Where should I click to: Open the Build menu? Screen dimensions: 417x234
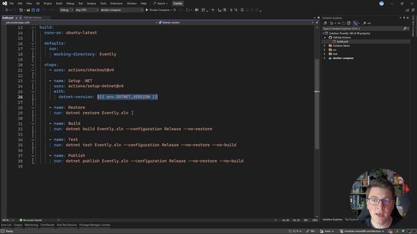59,3
